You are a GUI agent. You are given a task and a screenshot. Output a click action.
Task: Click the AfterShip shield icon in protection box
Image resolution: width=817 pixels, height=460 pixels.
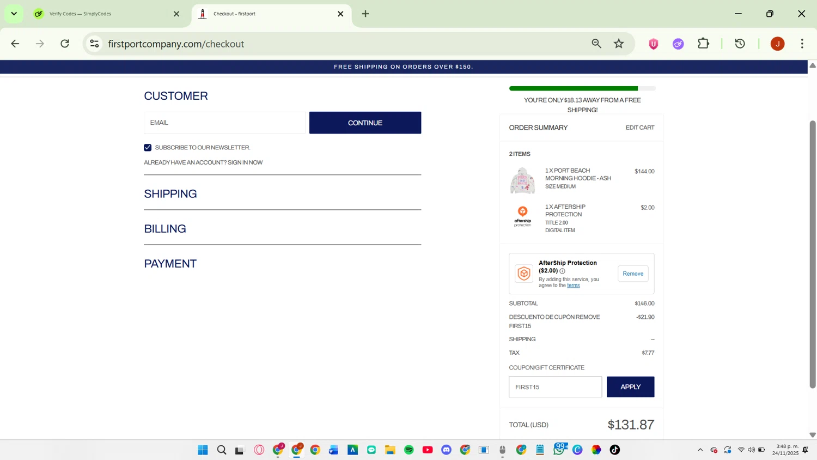click(524, 274)
